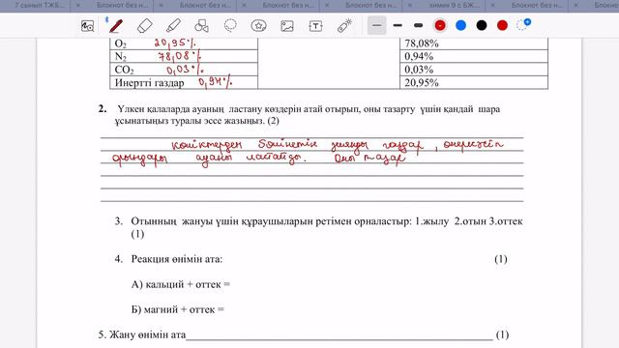Click 'А) кальций + оттек =' line
619x348 pixels.
click(x=181, y=284)
